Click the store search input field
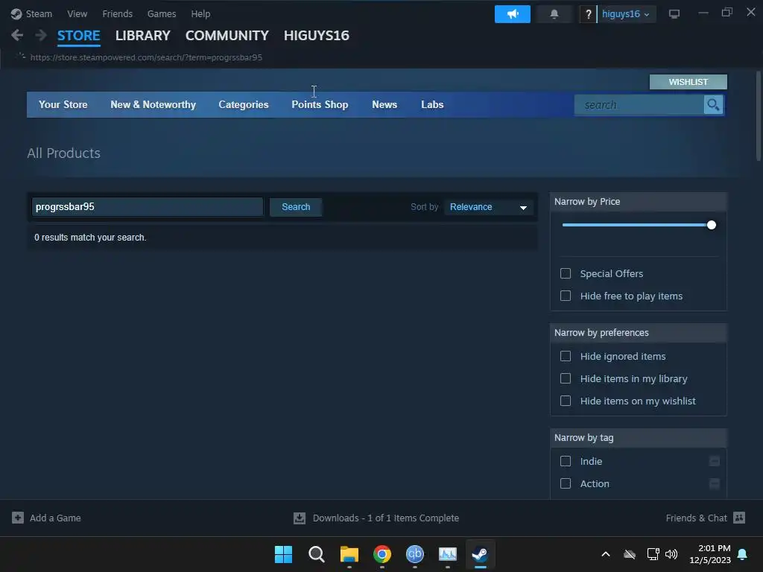763x572 pixels. pyautogui.click(x=639, y=104)
